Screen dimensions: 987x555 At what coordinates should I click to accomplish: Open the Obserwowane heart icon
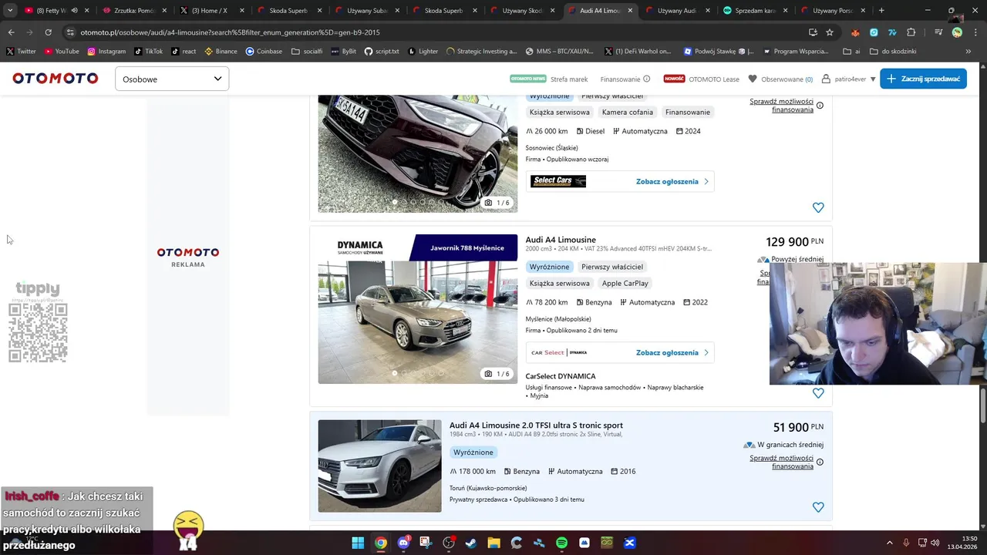tap(753, 79)
